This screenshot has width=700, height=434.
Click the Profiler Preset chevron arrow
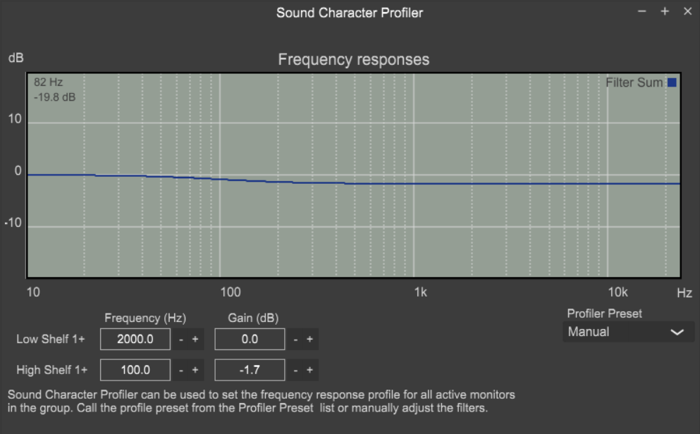click(x=677, y=333)
